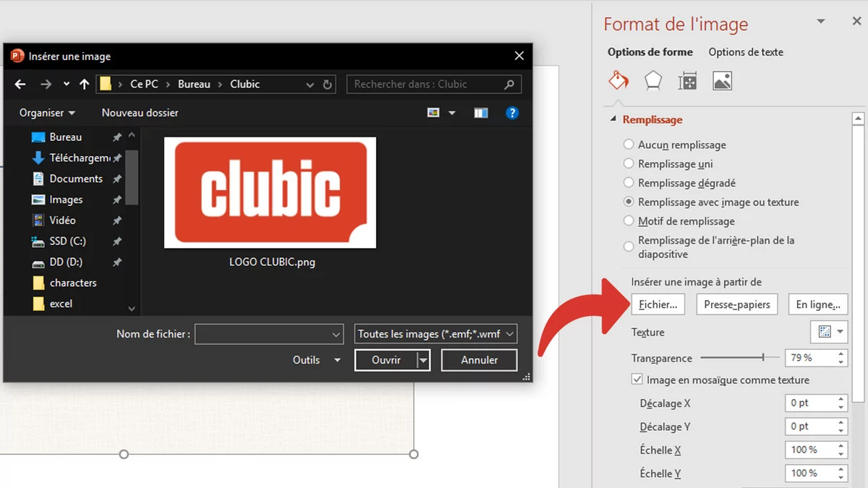Close the Format de l'image pane
Screen dimensions: 868x488
[856, 22]
